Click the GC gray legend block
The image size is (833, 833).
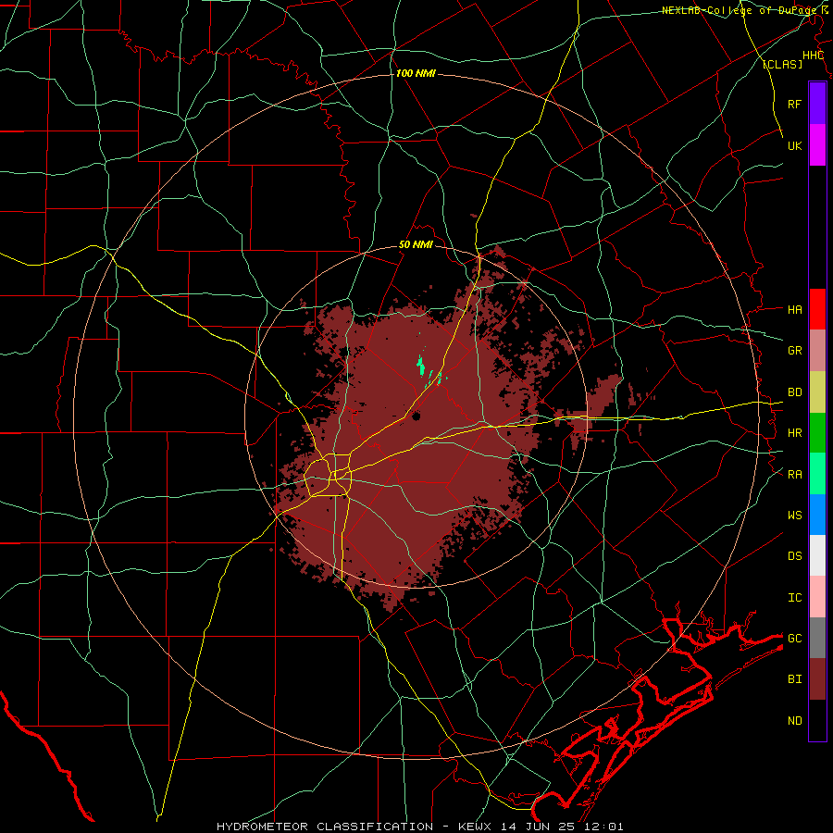(817, 638)
